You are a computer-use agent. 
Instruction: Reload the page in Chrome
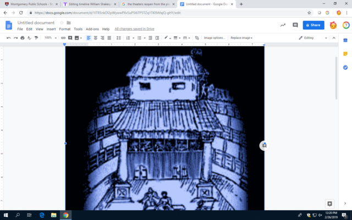[x=21, y=13]
